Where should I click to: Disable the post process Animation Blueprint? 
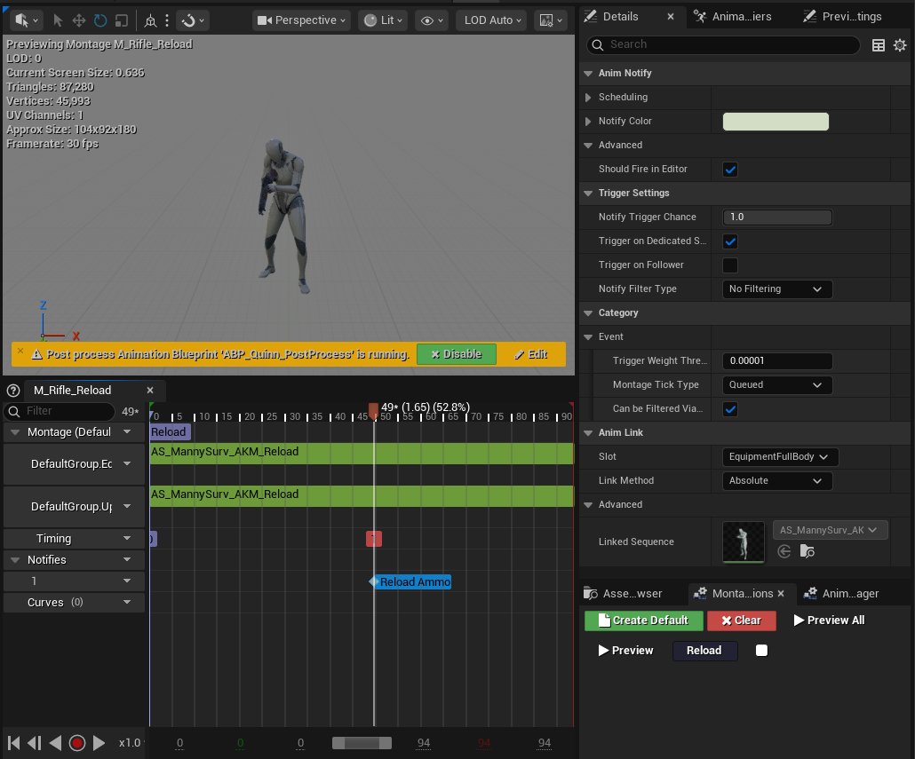click(x=457, y=354)
